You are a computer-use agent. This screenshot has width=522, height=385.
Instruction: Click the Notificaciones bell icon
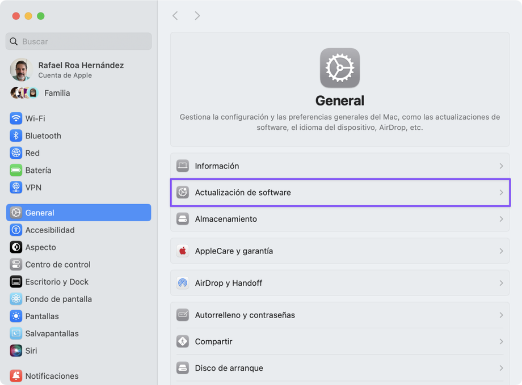[16, 376]
